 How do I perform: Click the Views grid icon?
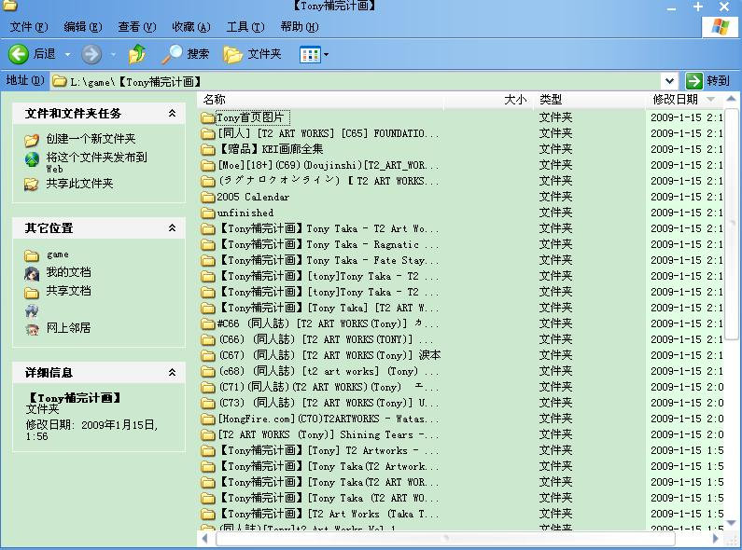click(310, 55)
